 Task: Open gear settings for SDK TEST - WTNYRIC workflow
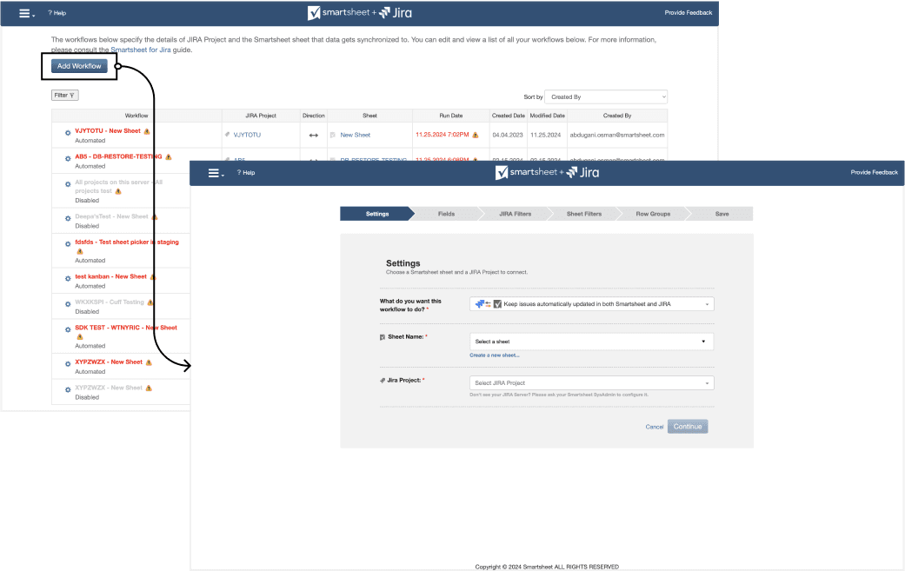[x=68, y=330]
